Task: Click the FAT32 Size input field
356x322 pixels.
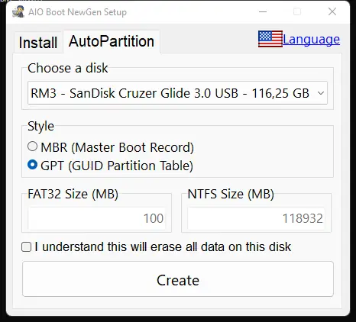Action: coord(96,218)
